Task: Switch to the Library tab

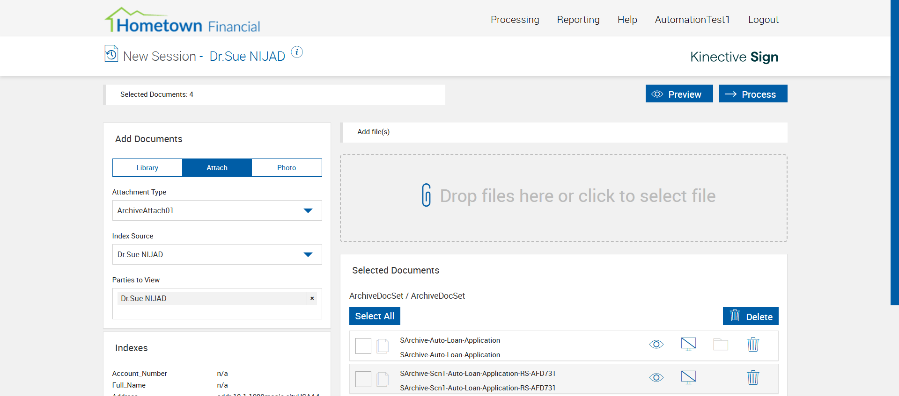Action: click(147, 167)
